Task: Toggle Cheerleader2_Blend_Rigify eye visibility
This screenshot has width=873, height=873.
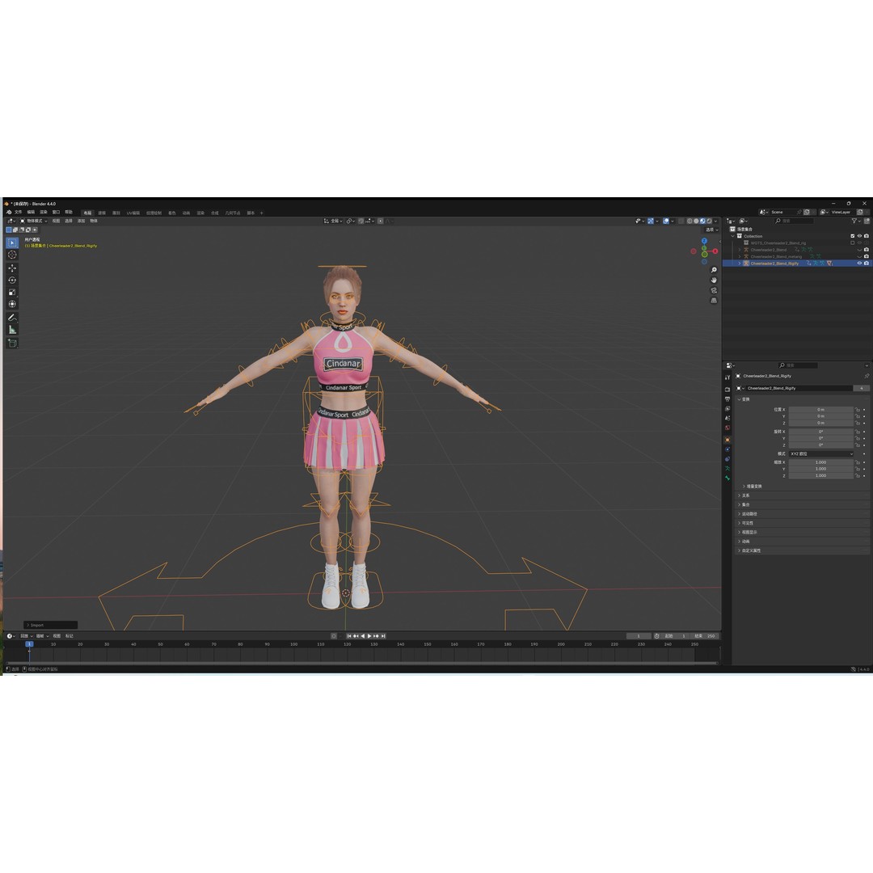Action: click(859, 264)
